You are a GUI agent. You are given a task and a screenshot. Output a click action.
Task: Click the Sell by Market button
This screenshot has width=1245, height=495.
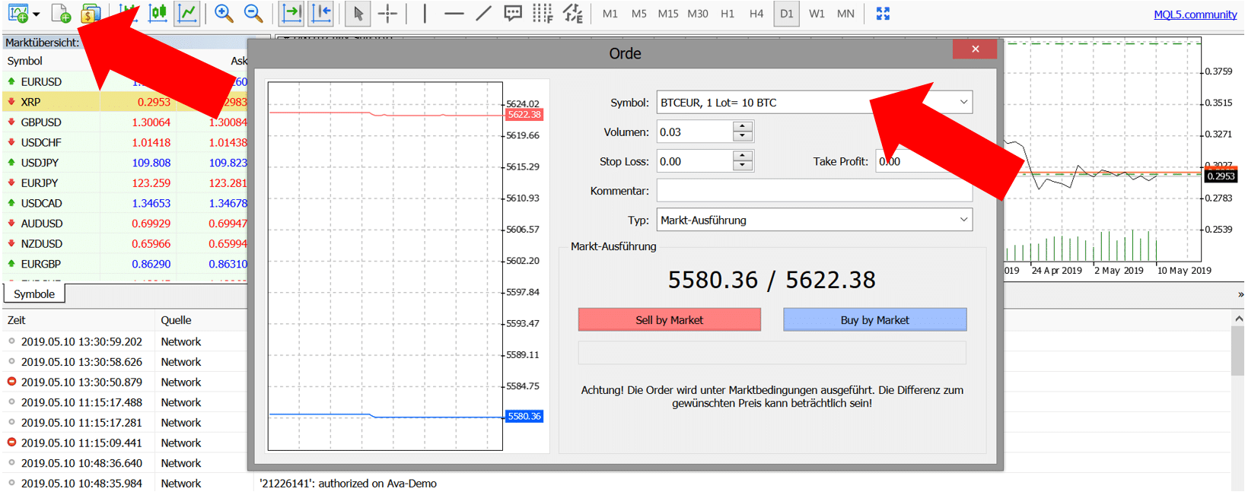click(669, 320)
